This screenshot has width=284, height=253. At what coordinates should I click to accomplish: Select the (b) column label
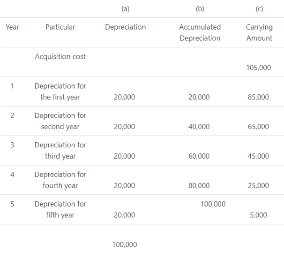click(200, 8)
